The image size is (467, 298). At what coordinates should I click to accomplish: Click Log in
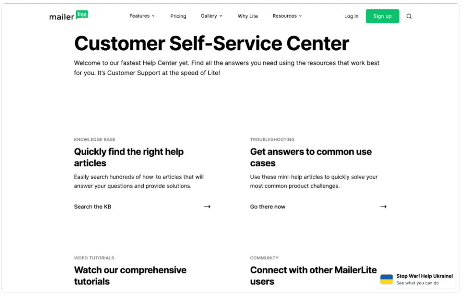pos(351,16)
